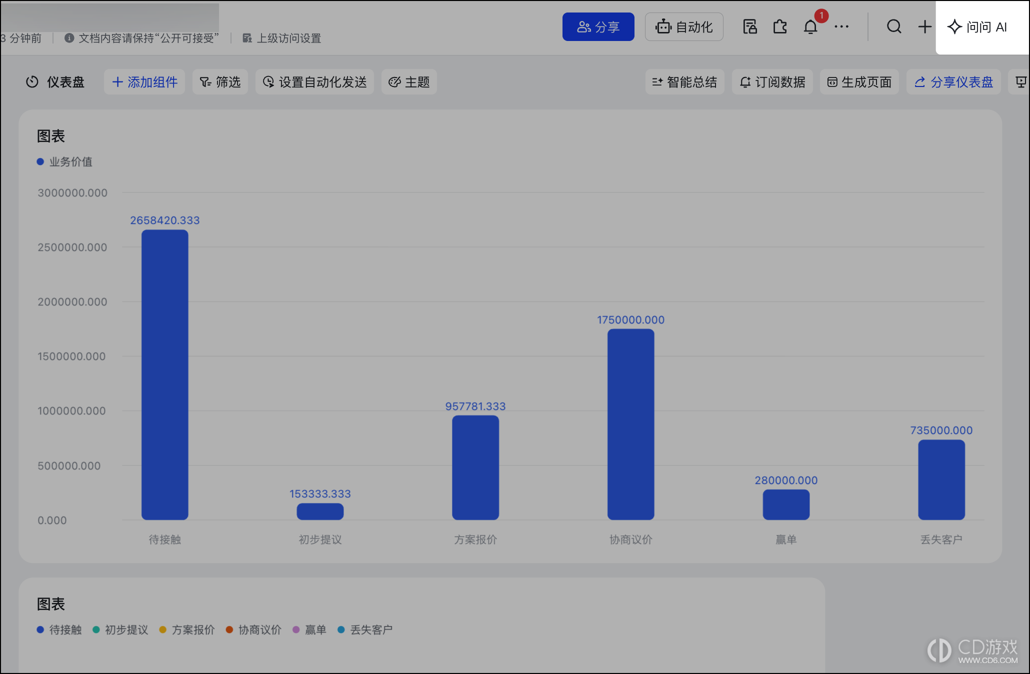Click the 280000.000 data label
The image size is (1030, 674).
click(786, 480)
